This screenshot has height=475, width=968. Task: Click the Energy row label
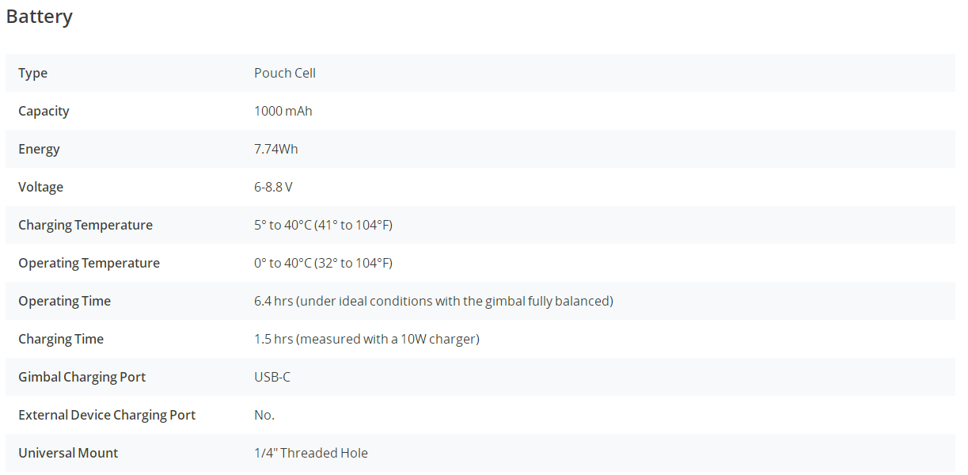(39, 150)
